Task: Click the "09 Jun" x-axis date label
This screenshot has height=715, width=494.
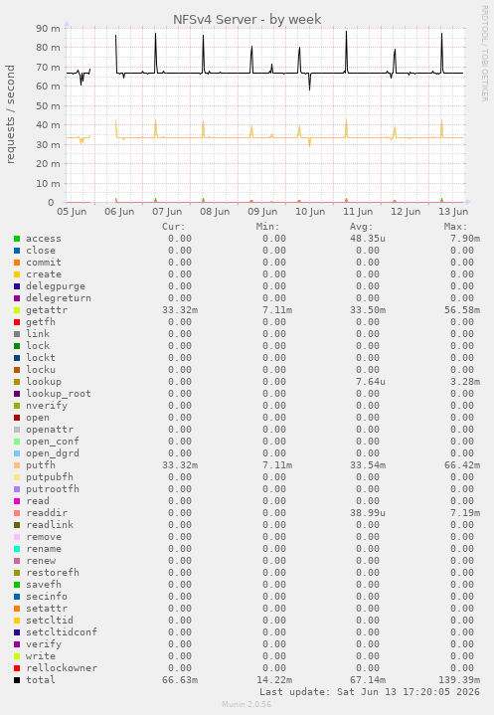Action: coord(262,212)
